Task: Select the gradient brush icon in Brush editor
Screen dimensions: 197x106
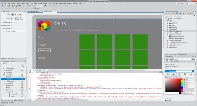Action: pos(180,74)
